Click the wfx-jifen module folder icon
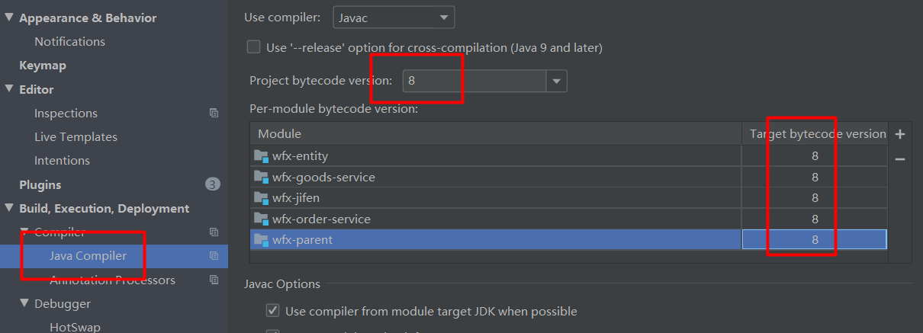This screenshot has height=333, width=923. (x=261, y=198)
